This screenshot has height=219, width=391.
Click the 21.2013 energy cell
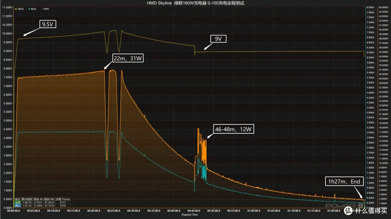point(49,203)
